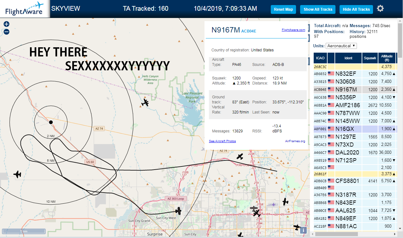Click the ACB04E hex code in detail panel
403x238 pixels.
coord(249,31)
